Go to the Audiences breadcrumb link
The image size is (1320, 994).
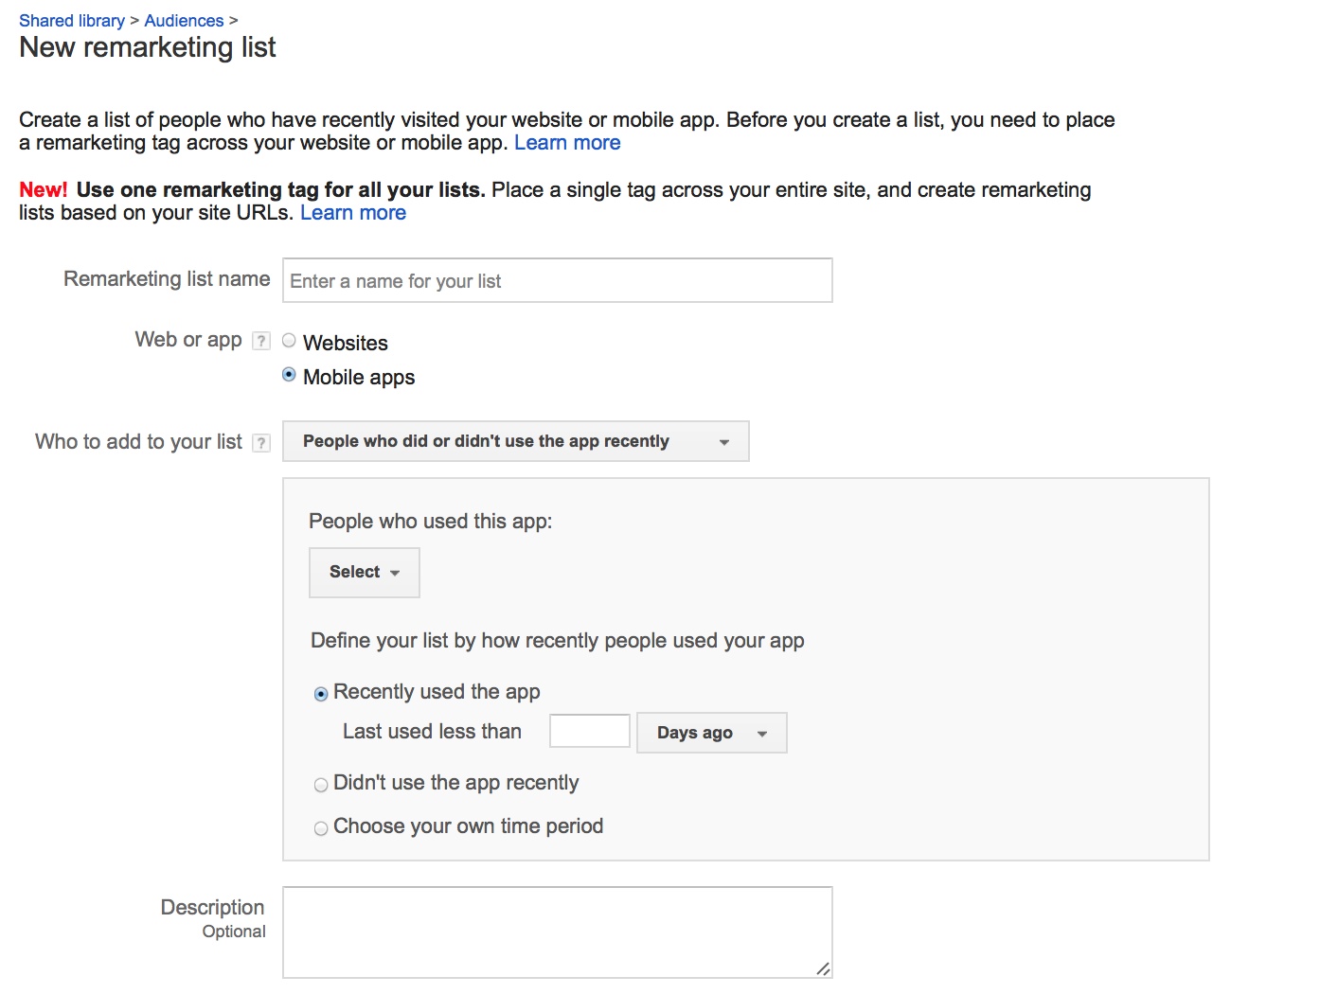coord(184,21)
